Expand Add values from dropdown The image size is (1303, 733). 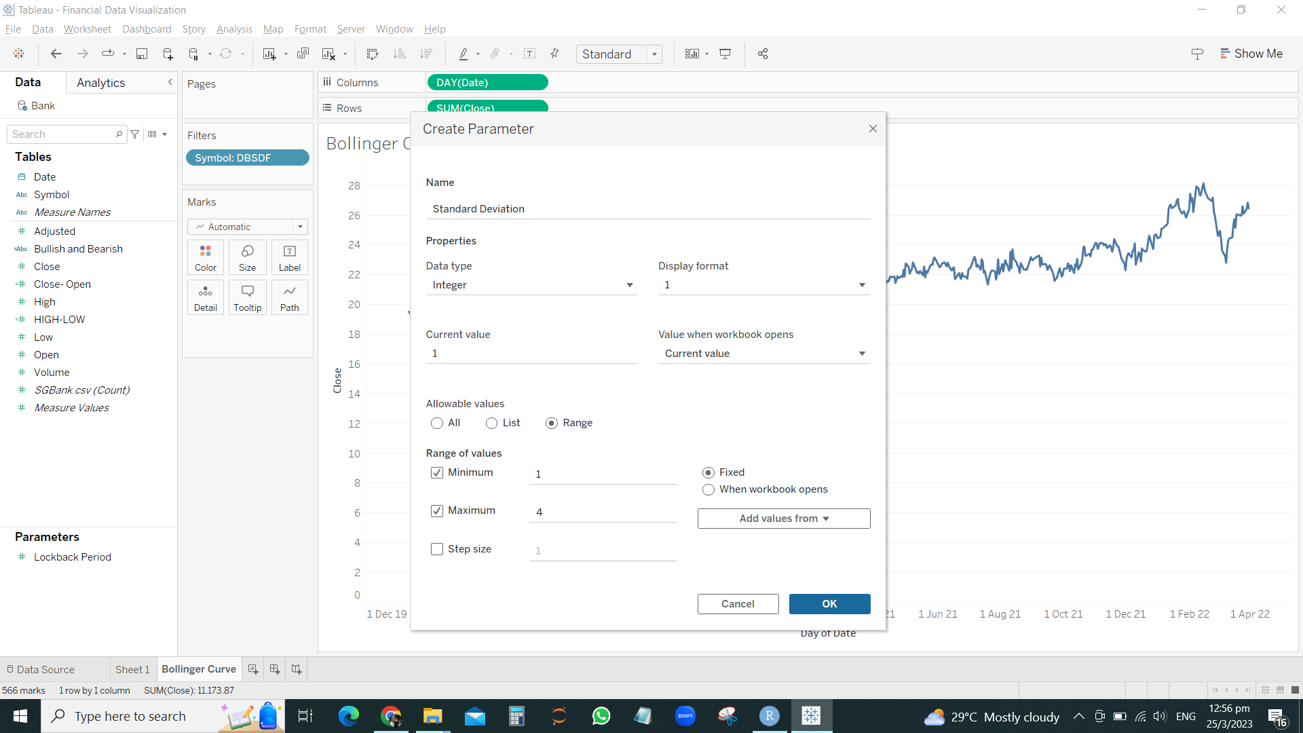[784, 519]
